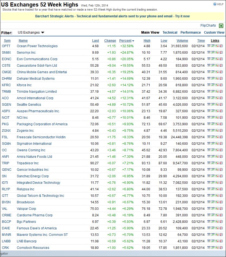Viewport: 226px width, 257px height.
Task: Open the OPTT symbol link
Action: (6, 46)
